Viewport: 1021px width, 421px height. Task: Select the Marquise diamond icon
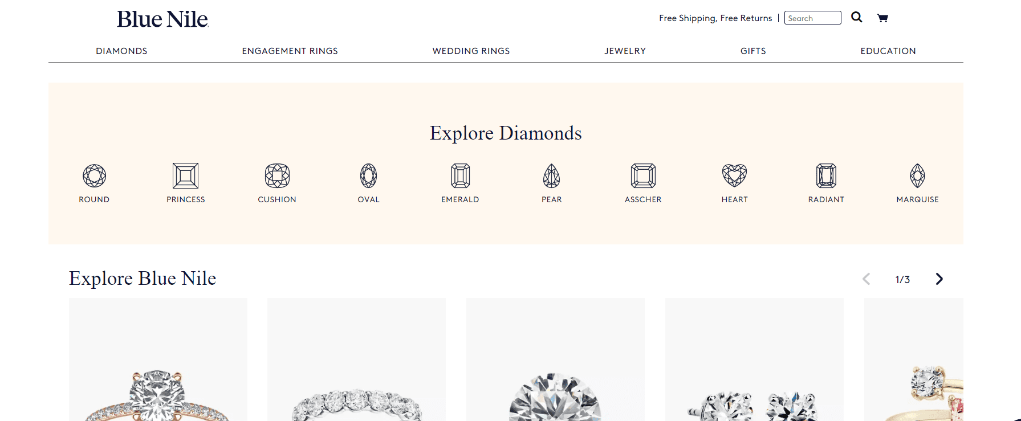918,175
